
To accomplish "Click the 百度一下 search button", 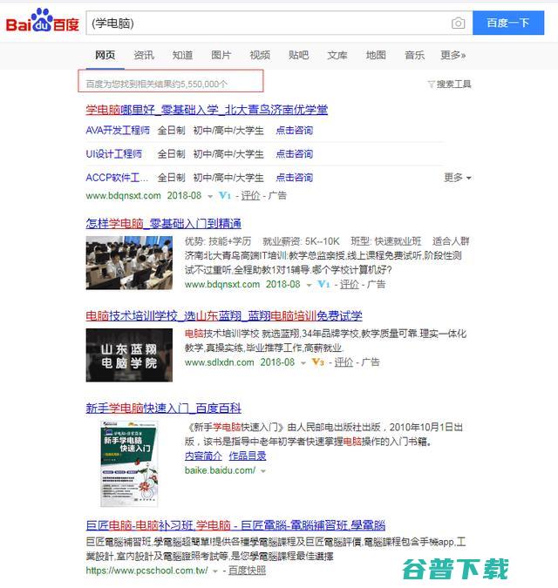I will [x=508, y=23].
